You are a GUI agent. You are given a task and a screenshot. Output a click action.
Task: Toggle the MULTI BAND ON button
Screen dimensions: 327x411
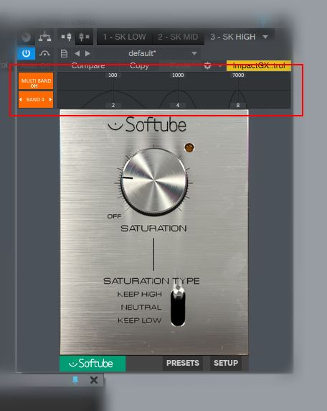pyautogui.click(x=36, y=81)
